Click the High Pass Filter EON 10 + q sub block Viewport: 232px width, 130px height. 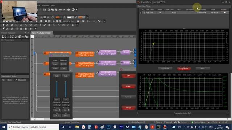coord(85,54)
